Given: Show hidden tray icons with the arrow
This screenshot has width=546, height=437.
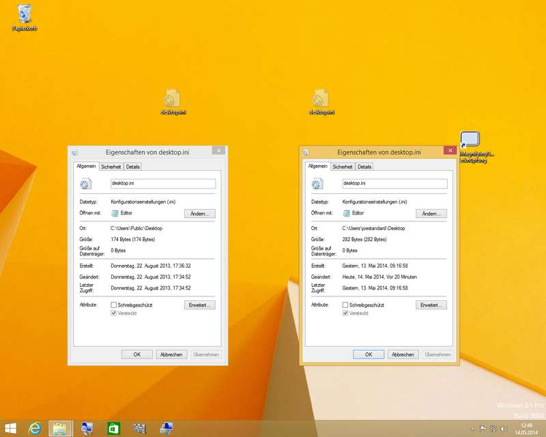Looking at the screenshot, I should click(x=473, y=429).
